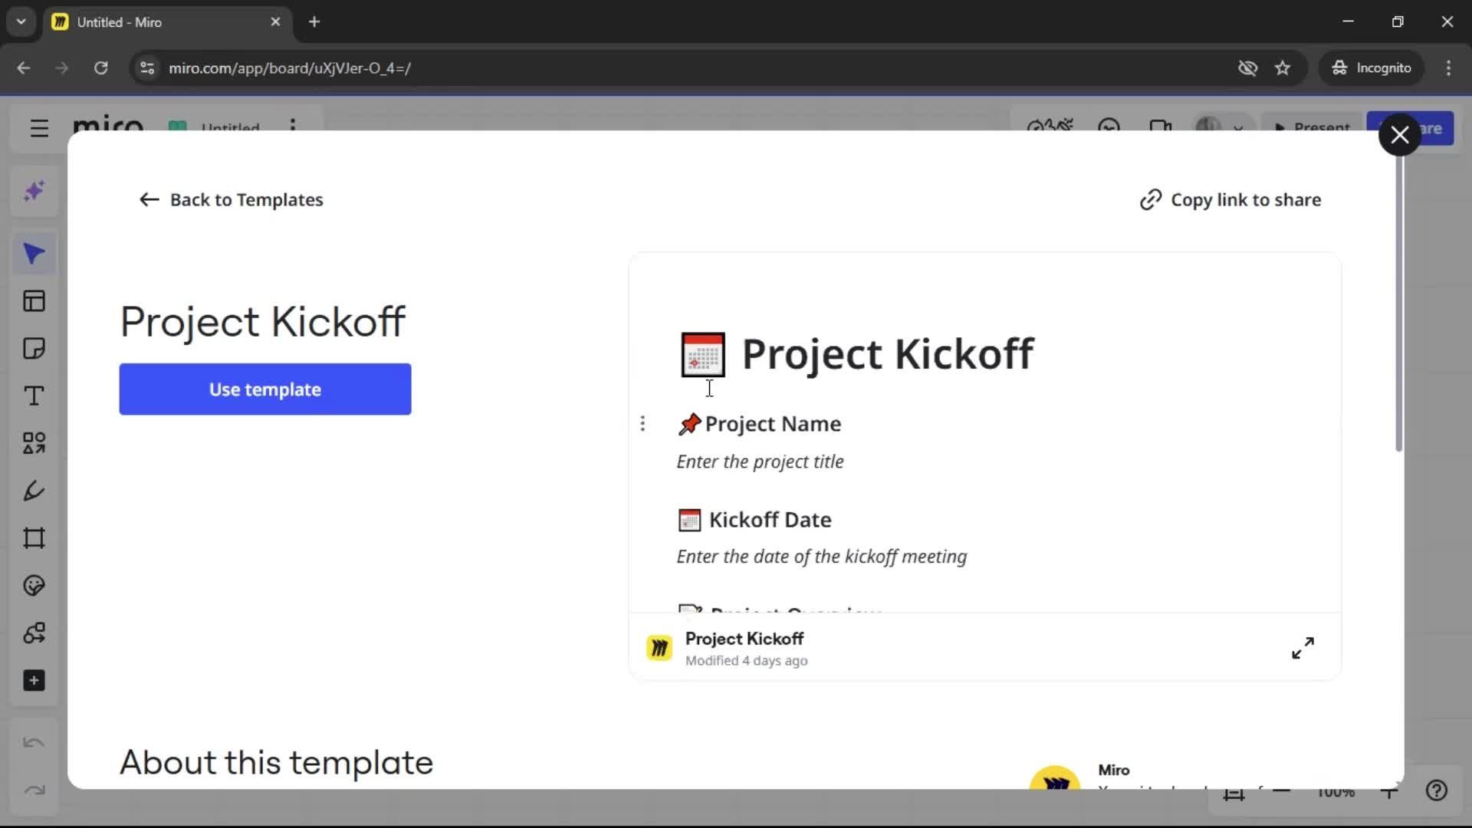
Task: Click 'Modified 4 days ago' text
Action: tap(746, 661)
